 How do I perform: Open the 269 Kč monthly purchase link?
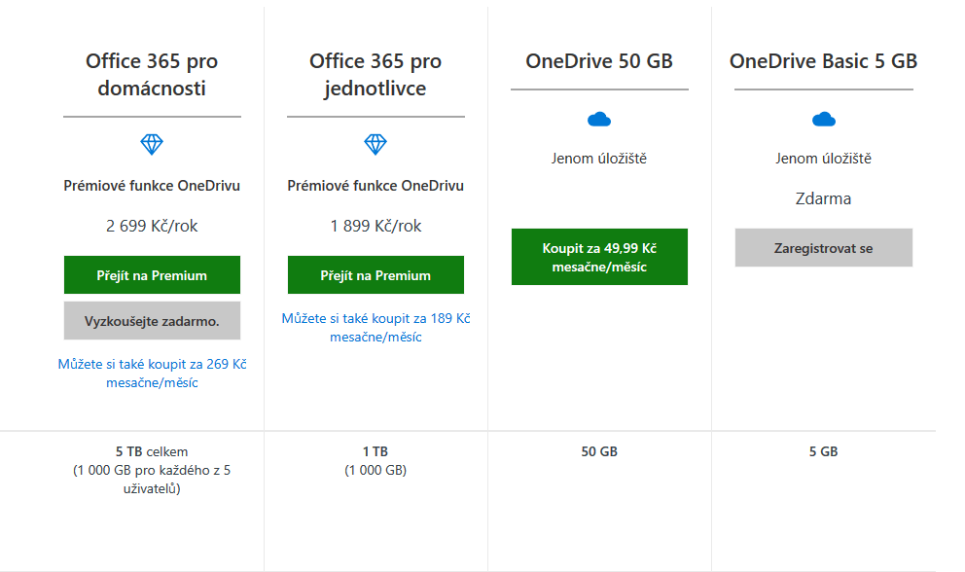coord(152,374)
